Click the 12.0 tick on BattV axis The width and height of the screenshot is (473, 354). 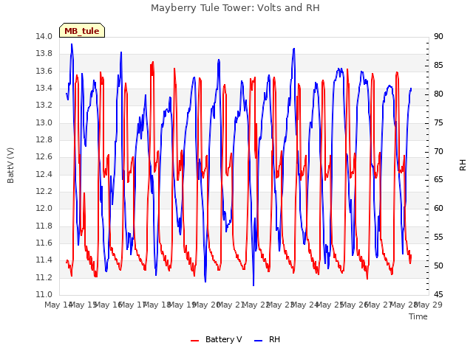coord(44,208)
